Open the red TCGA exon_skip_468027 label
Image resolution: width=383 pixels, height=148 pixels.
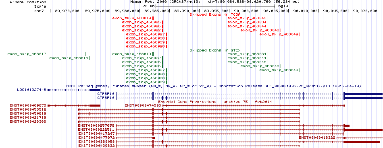(145, 34)
